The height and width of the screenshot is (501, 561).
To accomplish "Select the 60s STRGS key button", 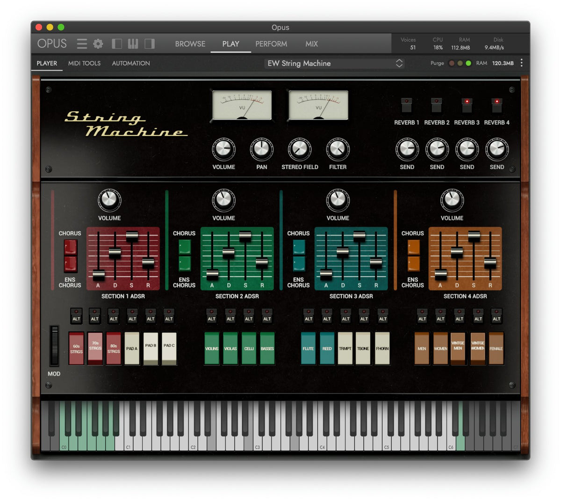I will click(76, 348).
